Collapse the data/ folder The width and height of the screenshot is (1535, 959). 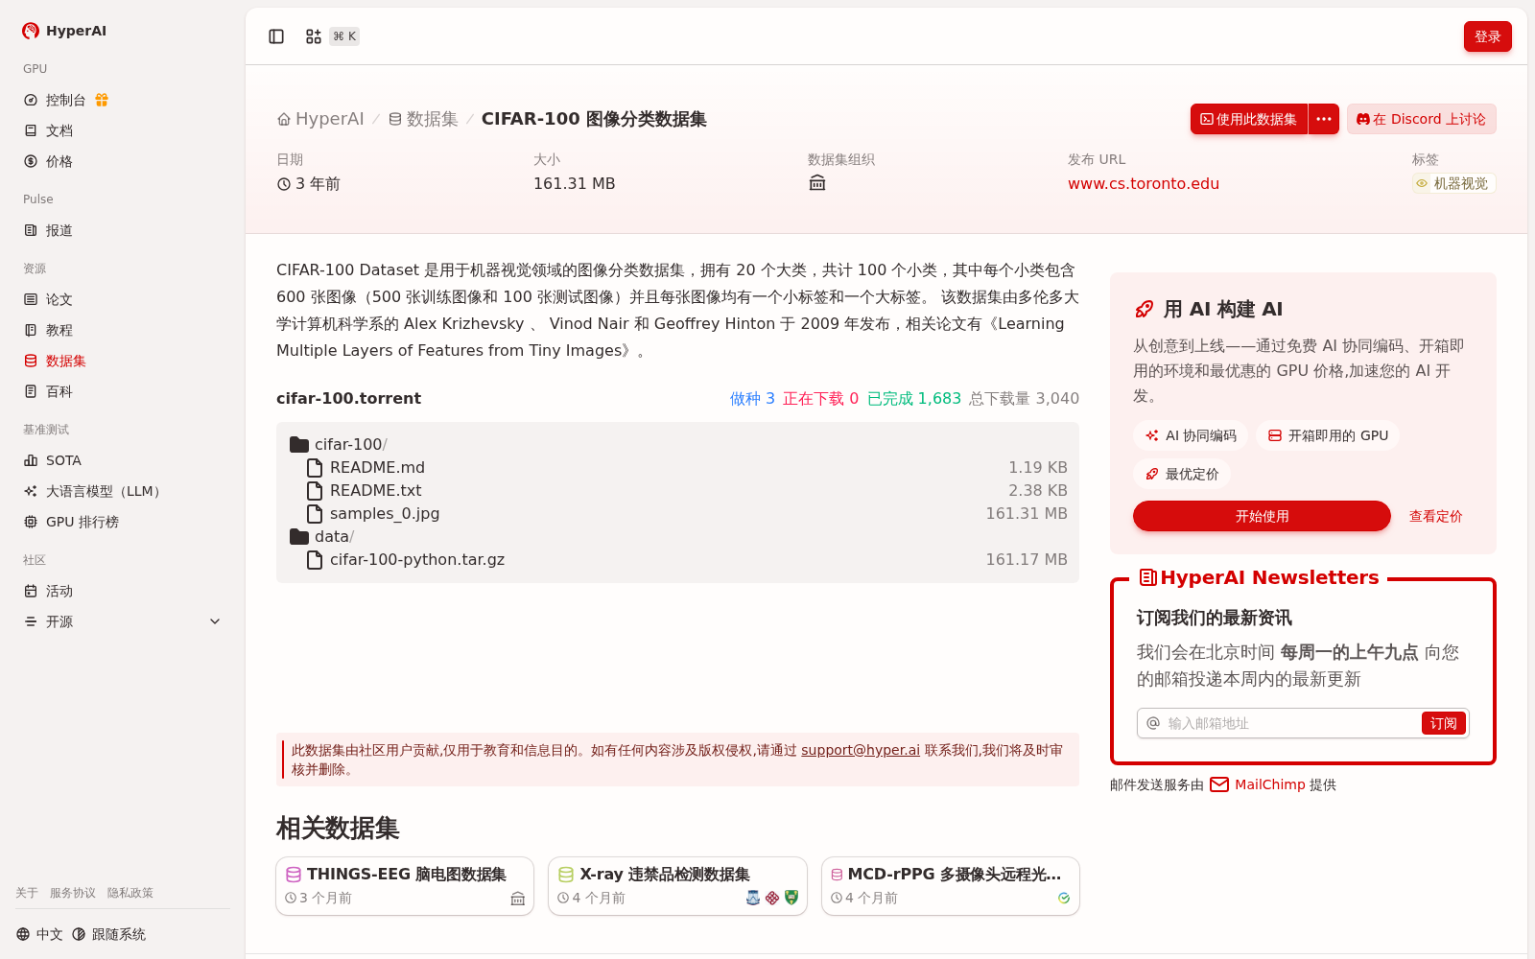point(322,536)
